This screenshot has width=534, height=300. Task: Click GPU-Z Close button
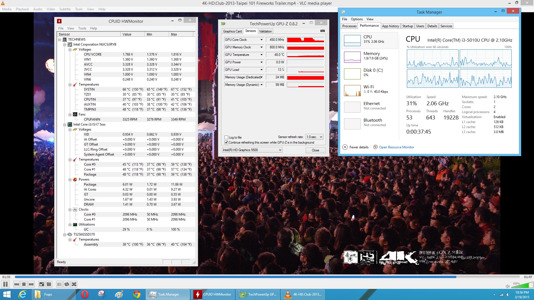pos(315,150)
